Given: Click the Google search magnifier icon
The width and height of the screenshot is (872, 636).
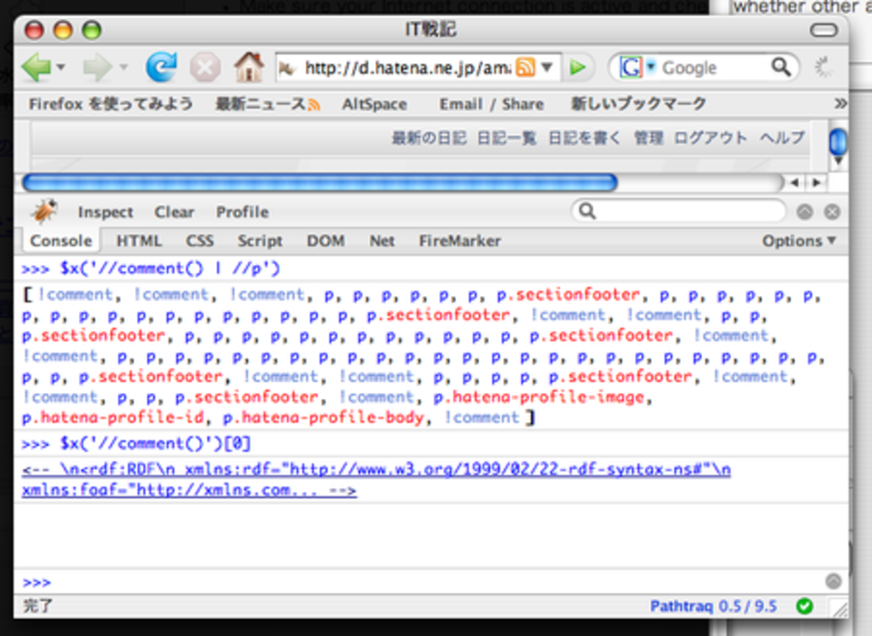Looking at the screenshot, I should [x=781, y=66].
